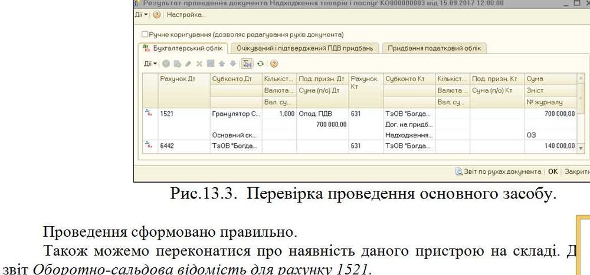Switch to the Бухгалтерський облік tab
590x275 pixels.
pos(183,48)
